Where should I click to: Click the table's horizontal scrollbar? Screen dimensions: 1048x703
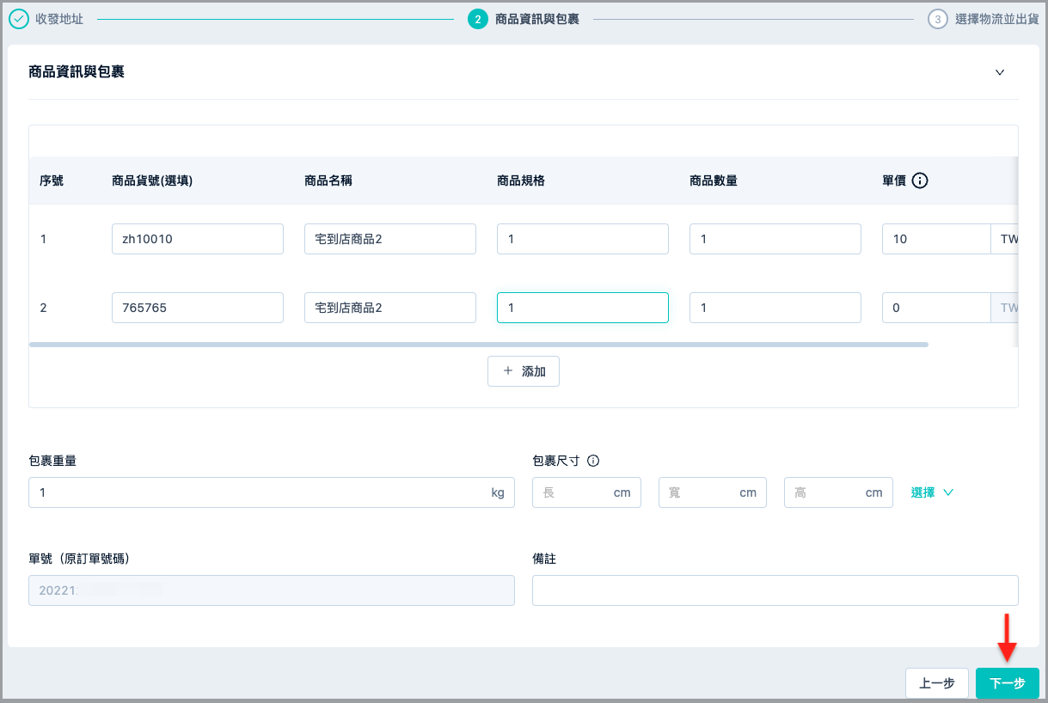pyautogui.click(x=479, y=345)
